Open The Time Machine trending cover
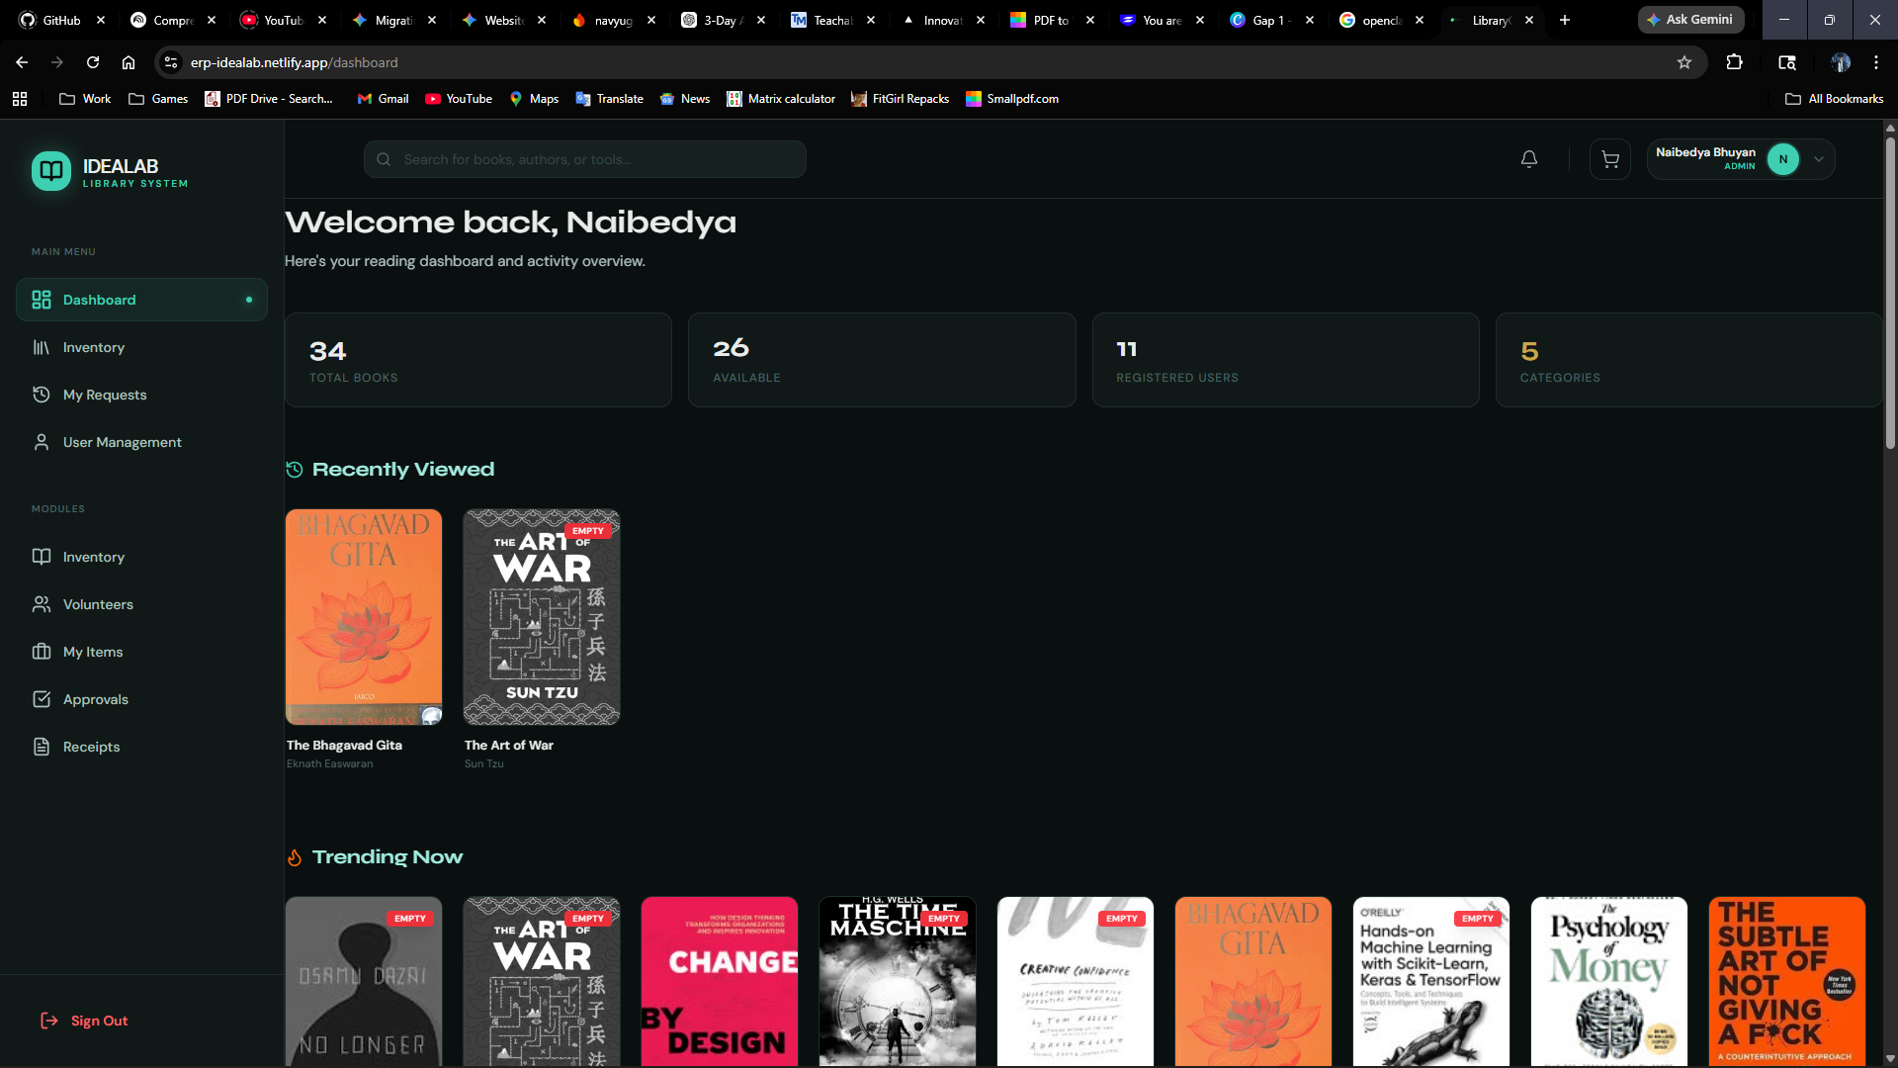This screenshot has height=1068, width=1898. [x=898, y=981]
